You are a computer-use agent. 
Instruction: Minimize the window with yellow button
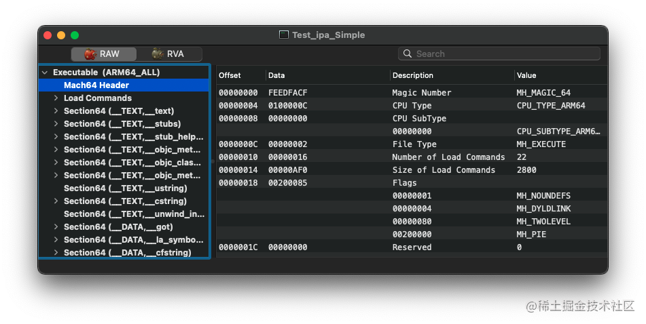point(61,35)
